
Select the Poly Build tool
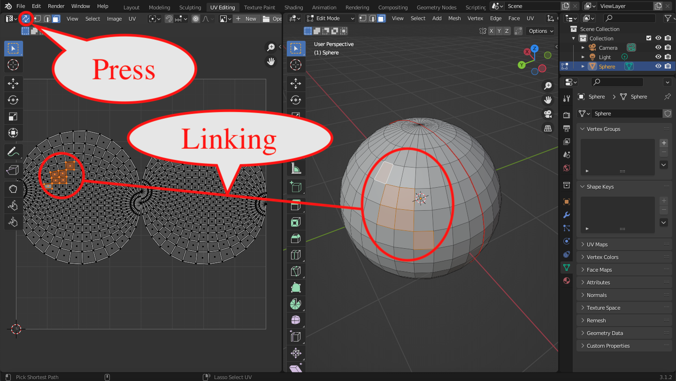pyautogui.click(x=296, y=288)
